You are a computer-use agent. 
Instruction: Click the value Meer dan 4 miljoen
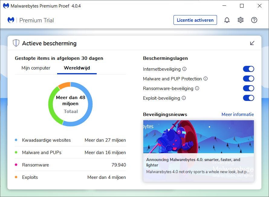[106, 177]
